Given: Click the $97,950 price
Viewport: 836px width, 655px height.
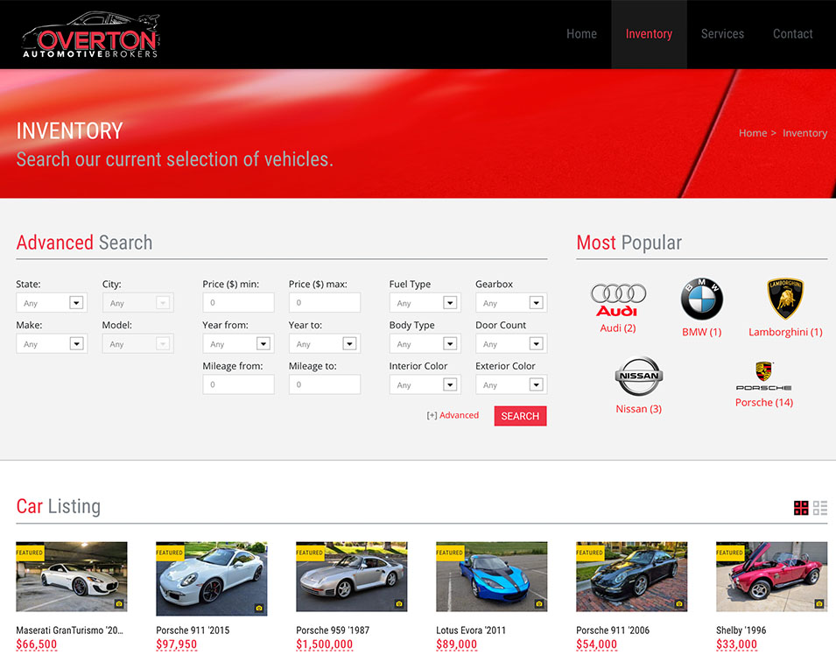Looking at the screenshot, I should coord(177,644).
